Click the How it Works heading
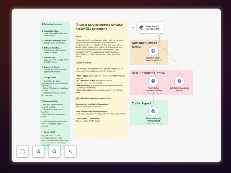Screen dimensions: 231x173 (83, 63)
